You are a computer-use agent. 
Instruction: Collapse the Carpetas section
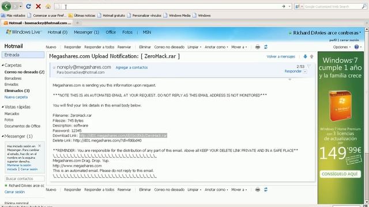[2, 65]
